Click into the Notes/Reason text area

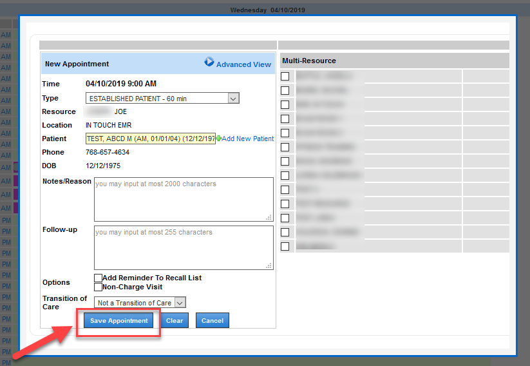click(x=184, y=200)
